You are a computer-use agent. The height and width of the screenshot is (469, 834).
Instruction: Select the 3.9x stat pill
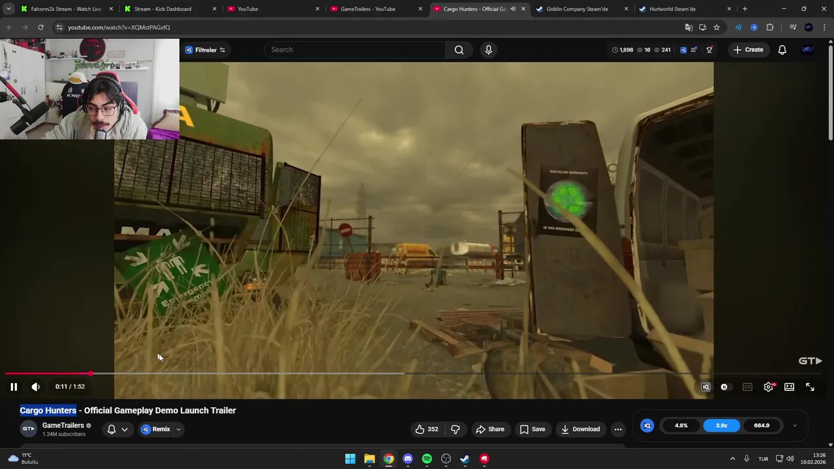point(721,425)
